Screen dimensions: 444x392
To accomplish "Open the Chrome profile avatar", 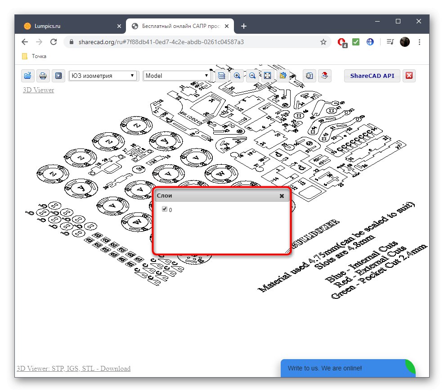I will (405, 42).
